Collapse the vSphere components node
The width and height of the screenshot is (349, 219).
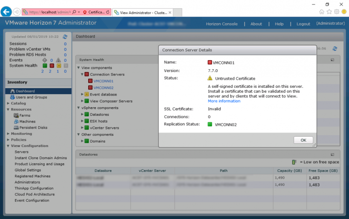pyautogui.click(x=78, y=108)
